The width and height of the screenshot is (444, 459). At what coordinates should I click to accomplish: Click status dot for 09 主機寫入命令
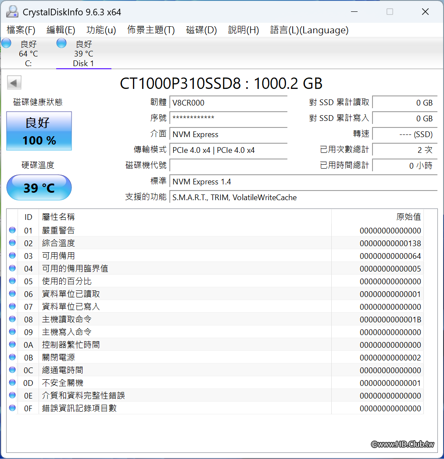(x=12, y=332)
